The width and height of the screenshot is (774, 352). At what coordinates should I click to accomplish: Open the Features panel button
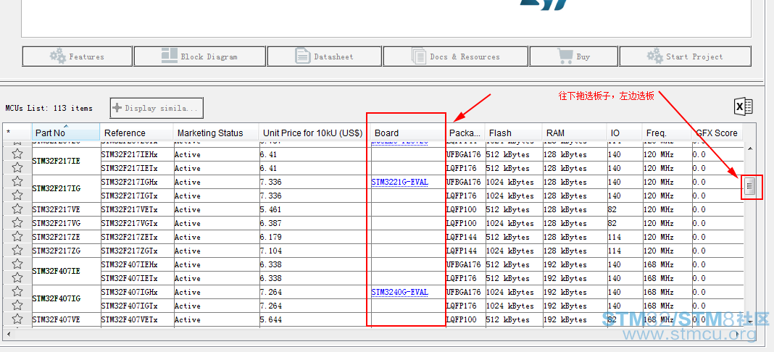77,56
